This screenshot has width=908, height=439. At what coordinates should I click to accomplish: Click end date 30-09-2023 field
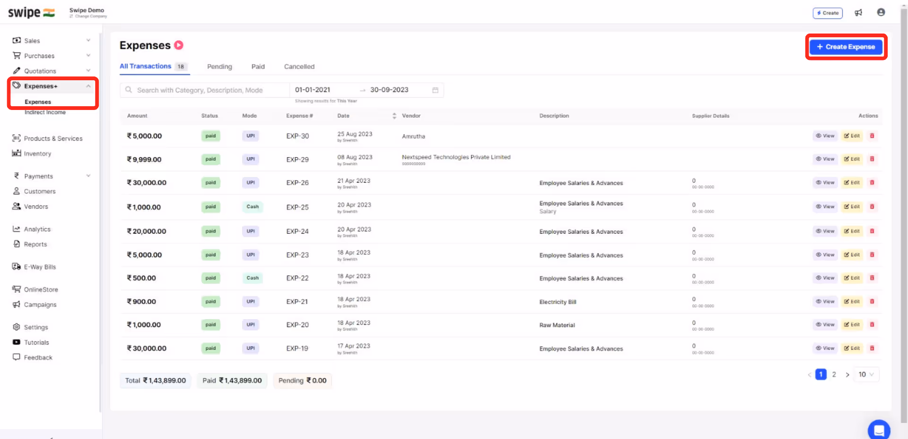389,90
